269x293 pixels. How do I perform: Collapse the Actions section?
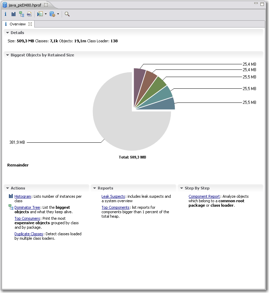tap(8, 188)
